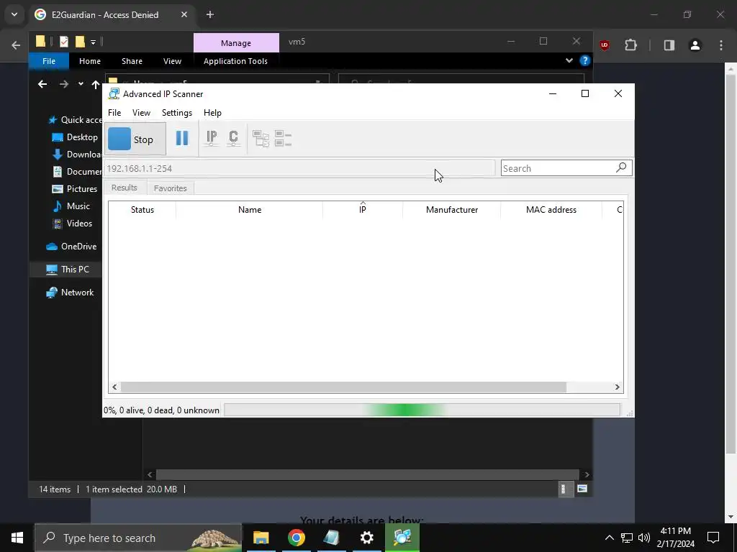Switch Explorer to large icons view
This screenshot has height=552, width=737.
click(x=582, y=489)
